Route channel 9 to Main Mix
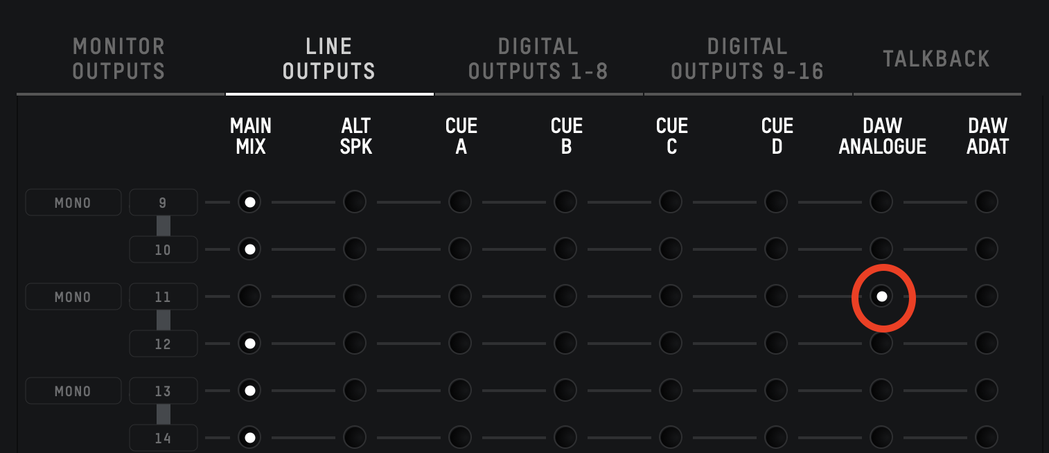The width and height of the screenshot is (1049, 453). [x=249, y=202]
